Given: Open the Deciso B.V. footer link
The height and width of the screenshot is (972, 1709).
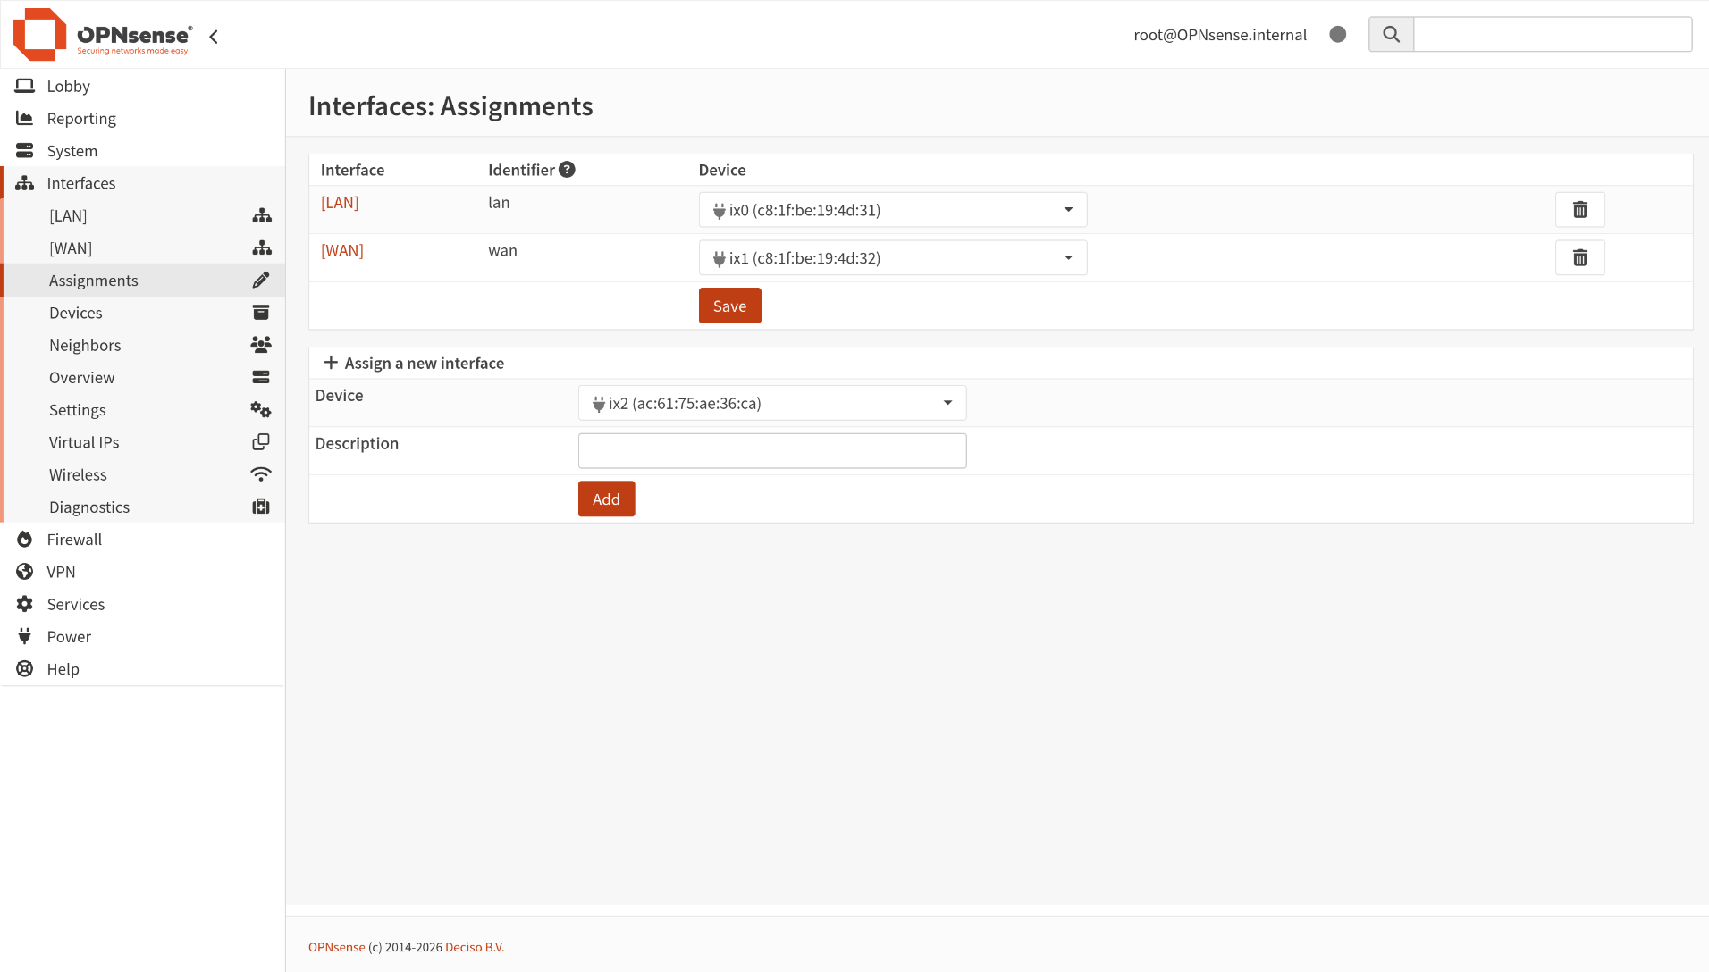Looking at the screenshot, I should [x=475, y=947].
